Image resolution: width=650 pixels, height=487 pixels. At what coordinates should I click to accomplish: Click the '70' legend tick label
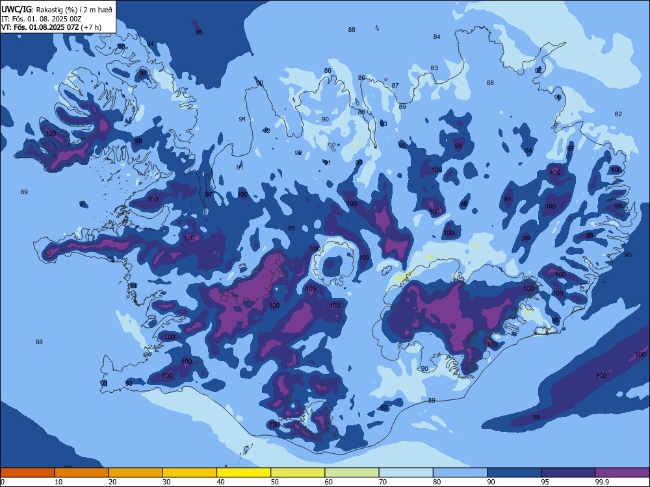click(x=383, y=482)
